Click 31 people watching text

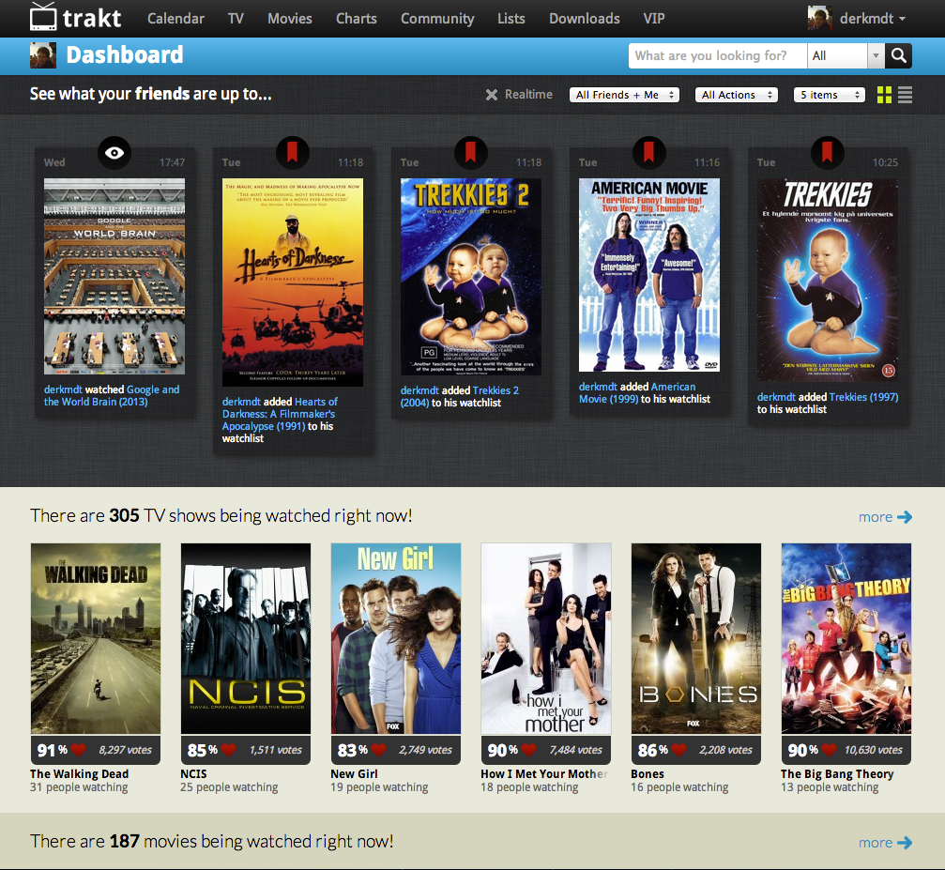point(79,787)
